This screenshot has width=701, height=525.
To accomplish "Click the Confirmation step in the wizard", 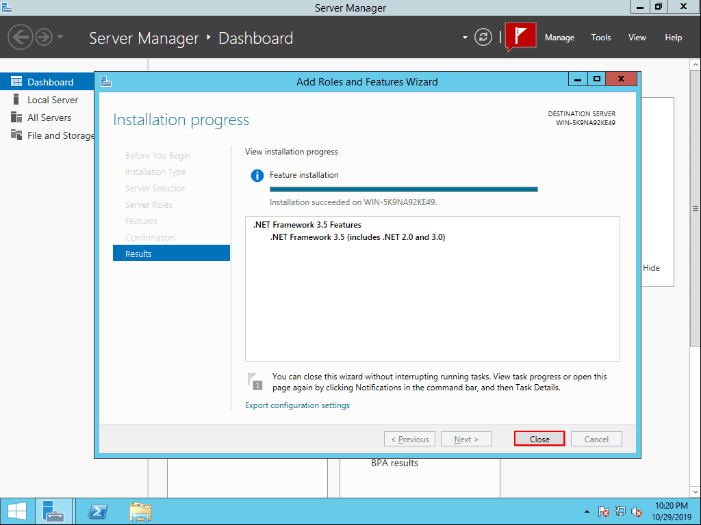I will (150, 237).
